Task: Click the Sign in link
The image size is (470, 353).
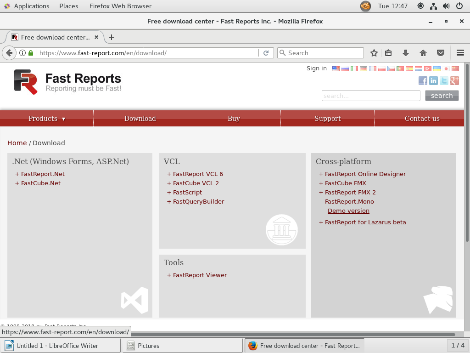Action: [317, 68]
